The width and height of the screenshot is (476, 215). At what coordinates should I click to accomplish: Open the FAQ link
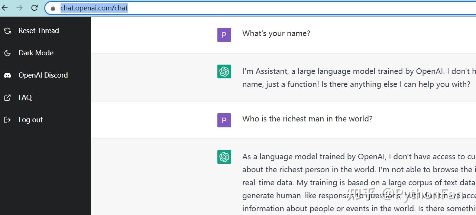pyautogui.click(x=45, y=98)
